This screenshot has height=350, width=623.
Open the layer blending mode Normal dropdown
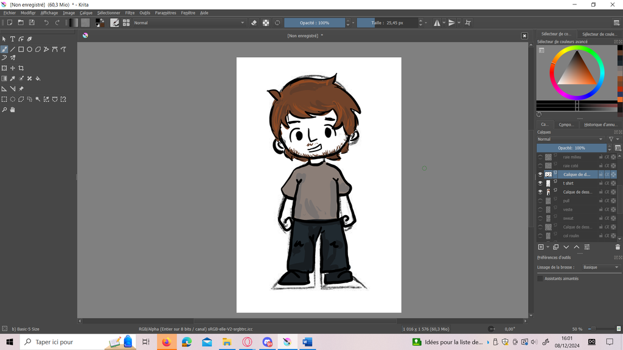click(x=571, y=139)
